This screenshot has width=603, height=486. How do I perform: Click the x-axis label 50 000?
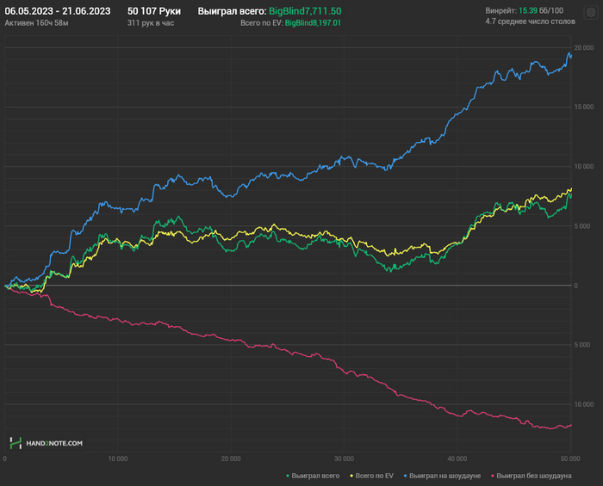point(570,458)
